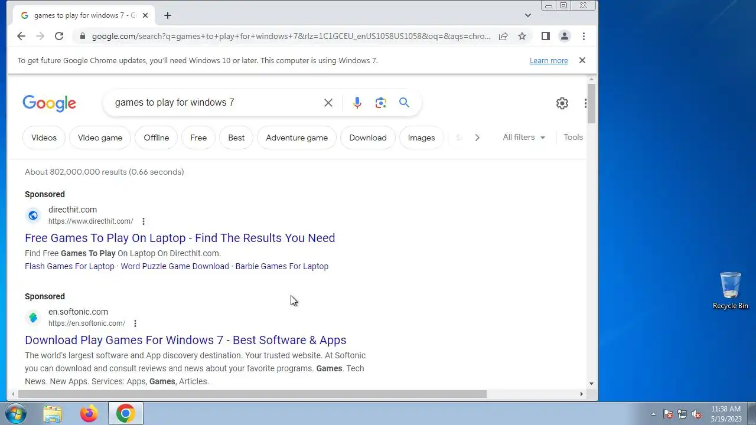Click the blue magnifier search button
The height and width of the screenshot is (425, 756).
point(404,103)
